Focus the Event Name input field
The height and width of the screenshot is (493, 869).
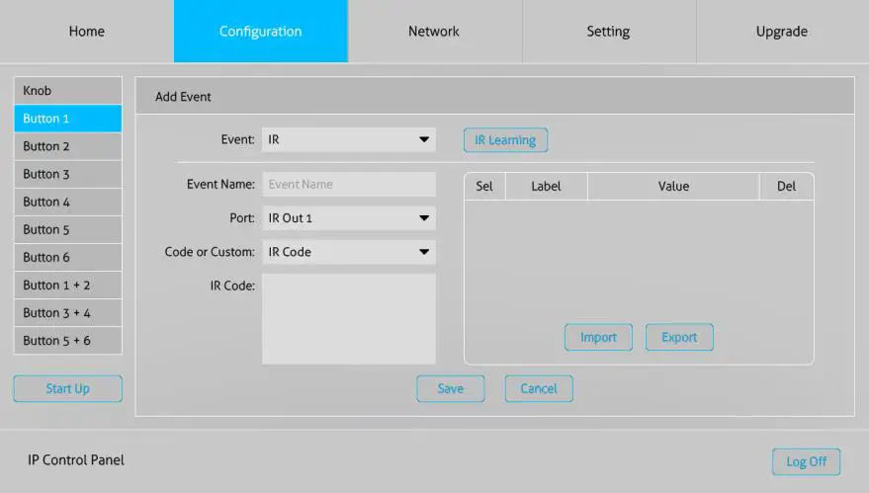pyautogui.click(x=349, y=185)
